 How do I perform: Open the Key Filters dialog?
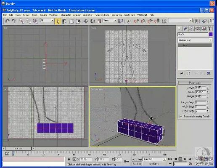(x=153, y=164)
